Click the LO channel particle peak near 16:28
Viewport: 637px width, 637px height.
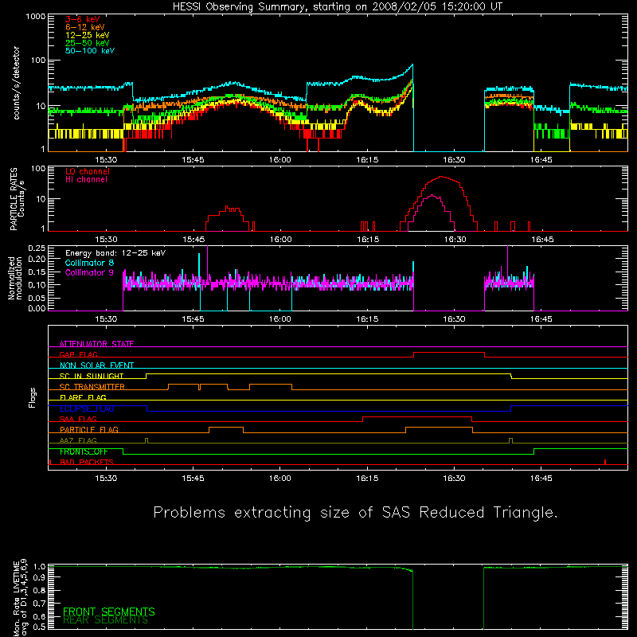(x=442, y=177)
